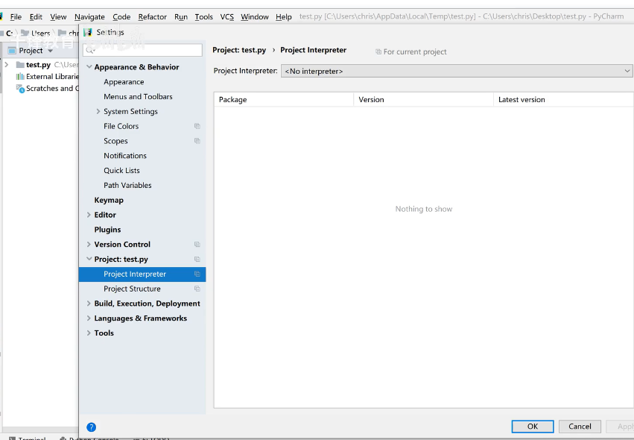
Task: Select Menus and Toolbars page
Action: pos(138,96)
